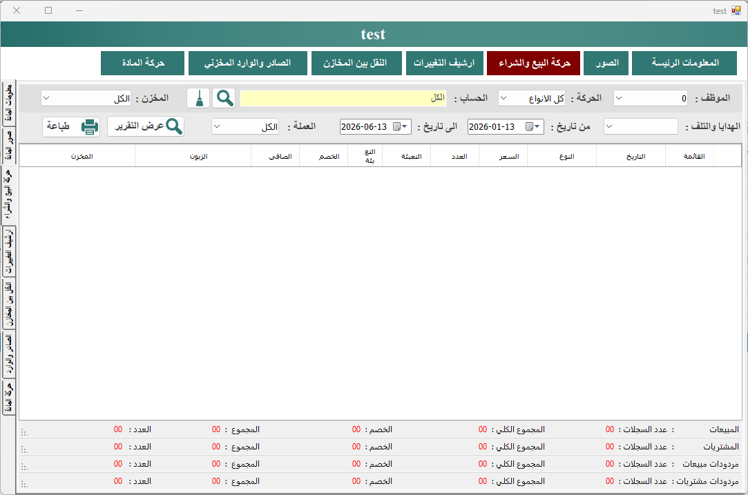This screenshot has width=748, height=495.
Task: Click النقل بين المخازن top button
Action: click(356, 63)
